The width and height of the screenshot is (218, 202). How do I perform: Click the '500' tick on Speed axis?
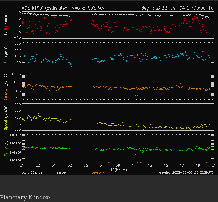click(x=18, y=129)
